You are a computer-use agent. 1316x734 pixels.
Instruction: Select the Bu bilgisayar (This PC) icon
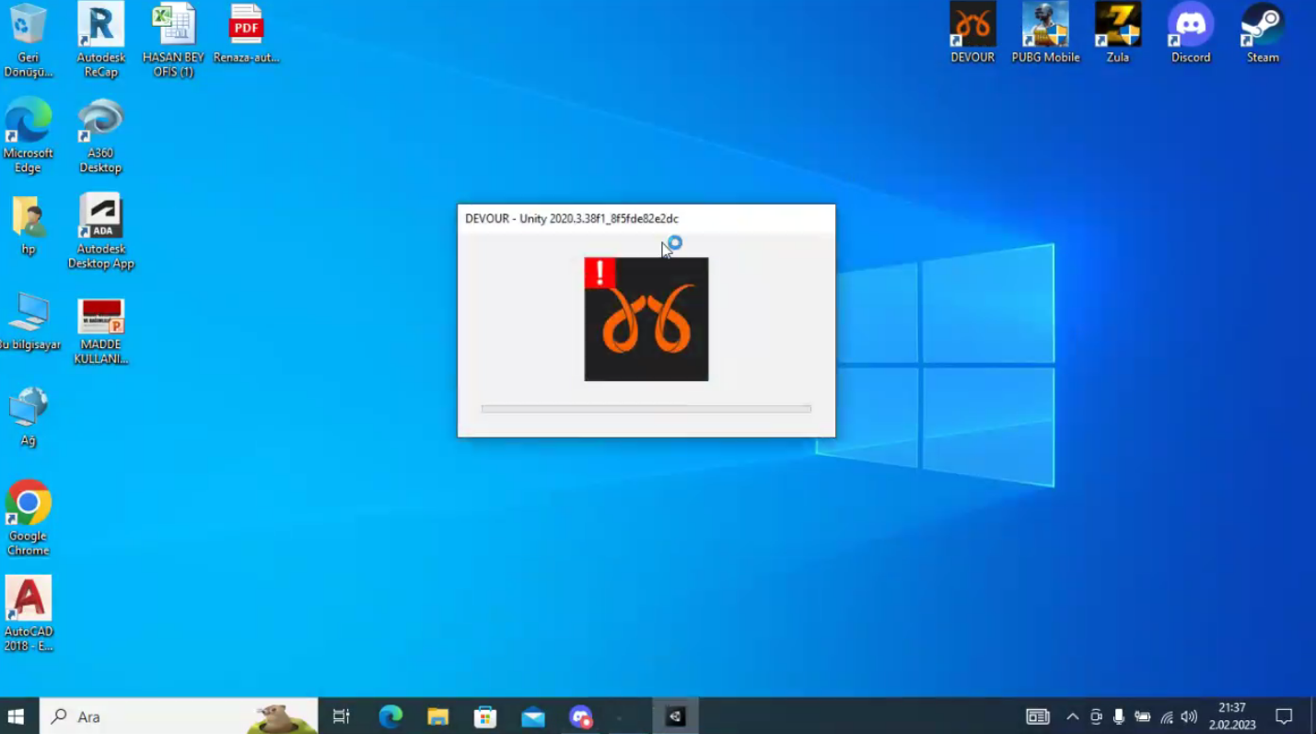[29, 321]
